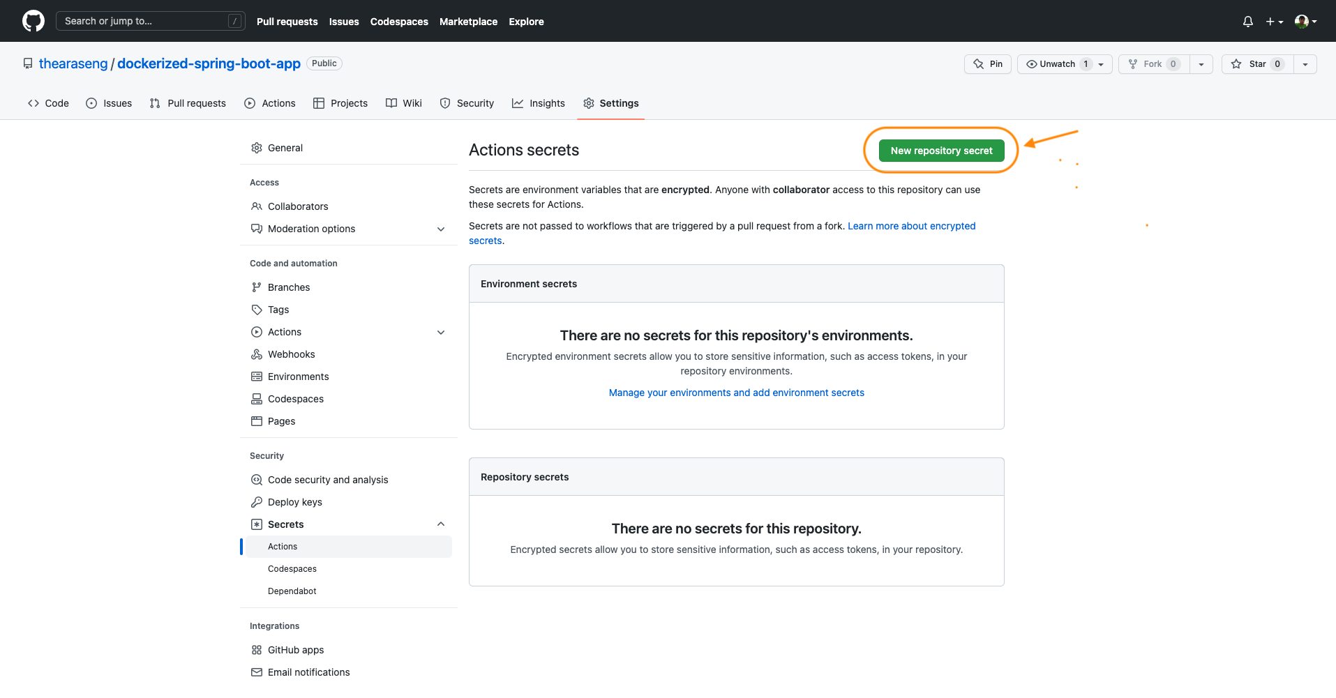This screenshot has height=698, width=1336.
Task: Switch to the Security tab
Action: point(467,103)
